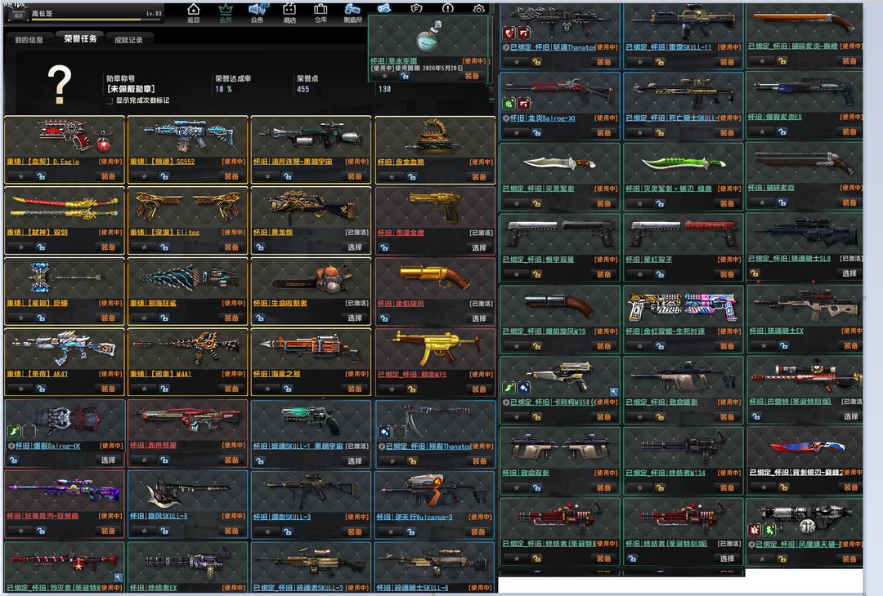The height and width of the screenshot is (596, 883).
Task: Click the green dollar badge on 风魔啸天破 card
Action: click(770, 529)
